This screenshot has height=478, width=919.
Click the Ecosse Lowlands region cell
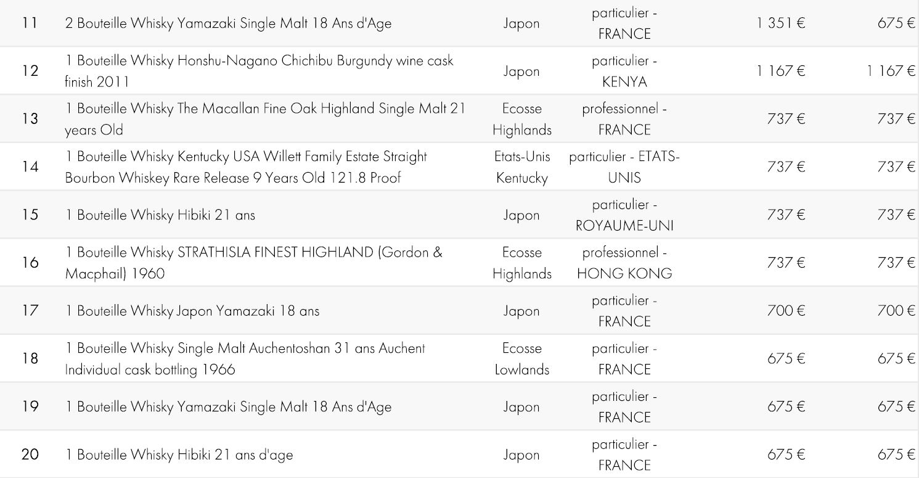pos(522,358)
